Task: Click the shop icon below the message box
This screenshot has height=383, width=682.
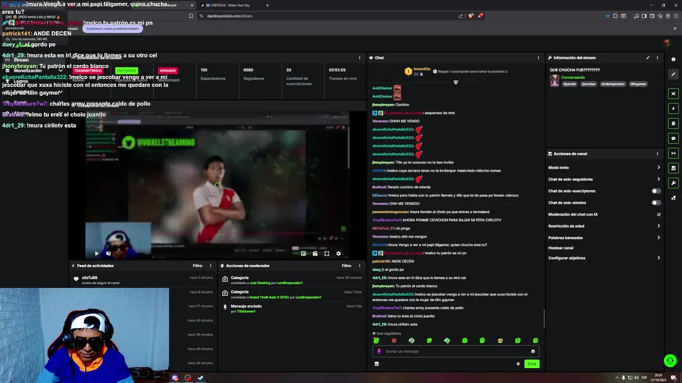Action: [377, 364]
